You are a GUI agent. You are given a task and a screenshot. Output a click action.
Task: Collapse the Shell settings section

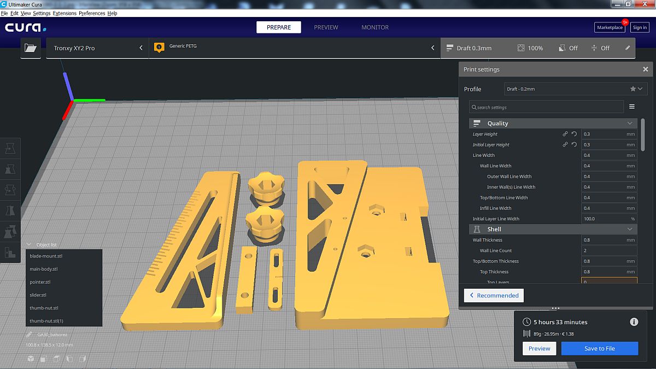630,230
